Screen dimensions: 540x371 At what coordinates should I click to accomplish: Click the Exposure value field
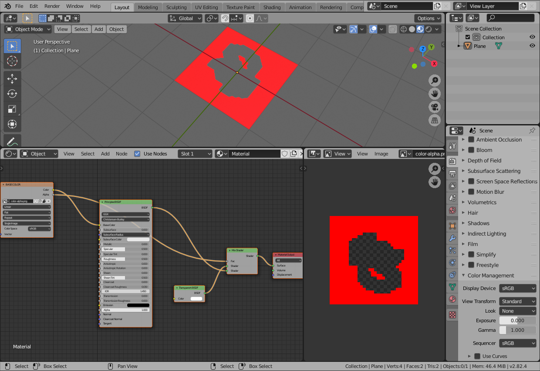pyautogui.click(x=517, y=320)
